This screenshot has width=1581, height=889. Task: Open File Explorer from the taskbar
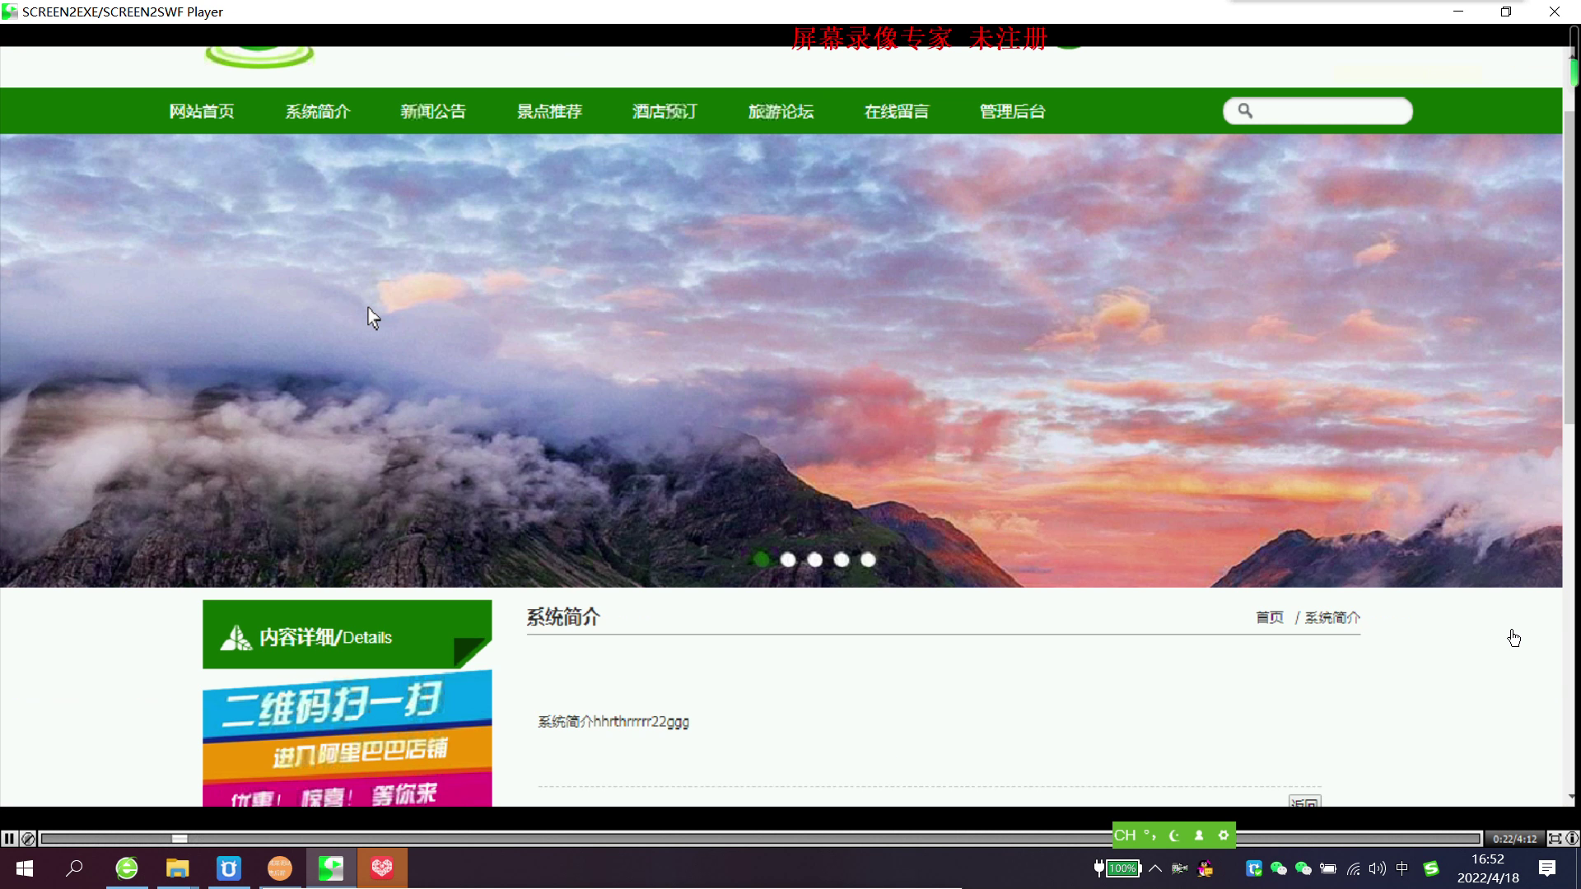tap(177, 868)
